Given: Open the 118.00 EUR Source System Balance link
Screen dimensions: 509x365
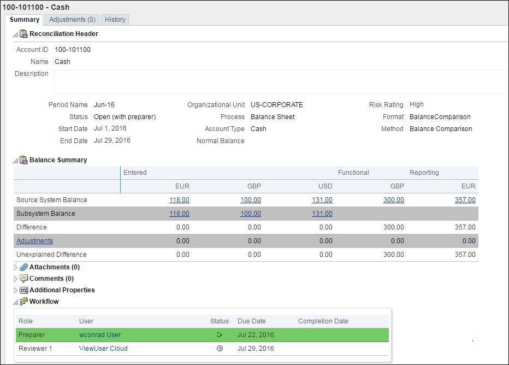Looking at the screenshot, I should (179, 199).
